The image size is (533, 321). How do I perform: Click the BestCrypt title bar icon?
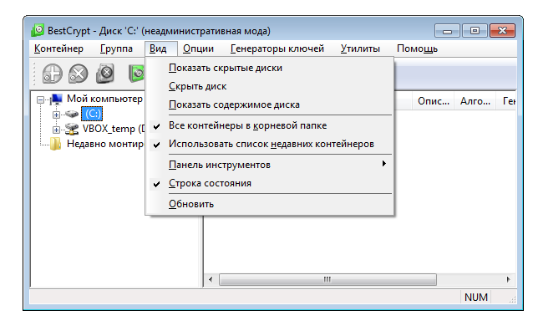[x=38, y=30]
